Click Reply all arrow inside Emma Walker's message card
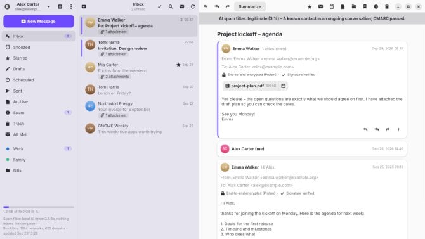The image size is (425, 239). (x=377, y=129)
